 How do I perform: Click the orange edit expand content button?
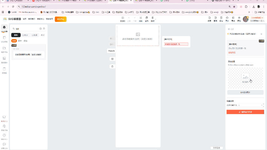click(x=245, y=112)
